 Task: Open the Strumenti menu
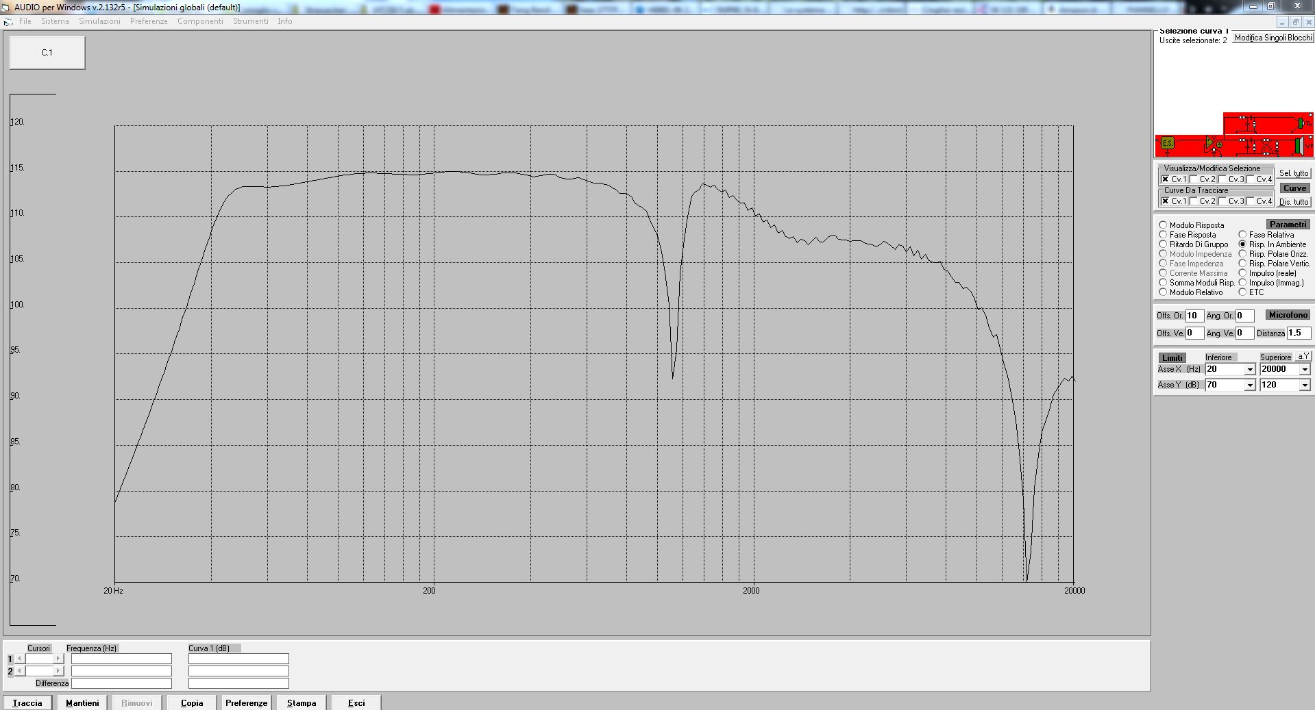[251, 21]
